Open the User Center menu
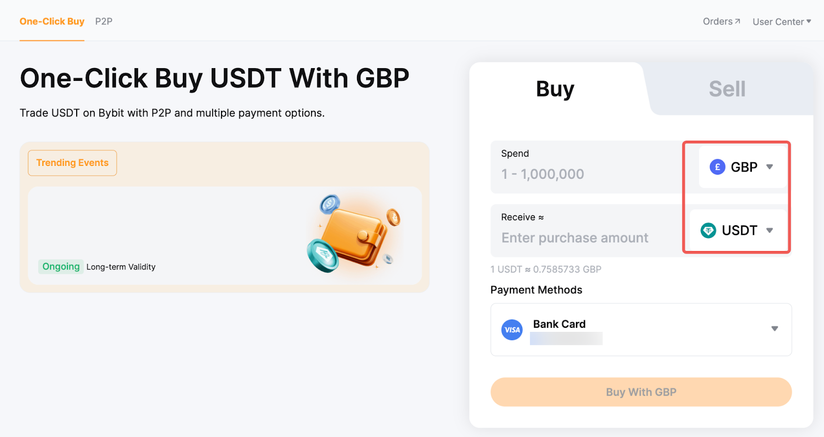The height and width of the screenshot is (437, 824). pyautogui.click(x=778, y=22)
